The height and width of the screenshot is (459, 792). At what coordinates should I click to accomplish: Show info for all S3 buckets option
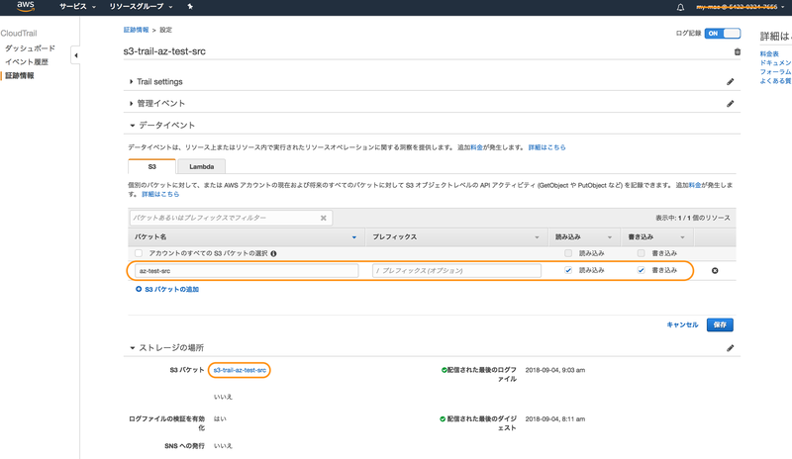tap(273, 253)
